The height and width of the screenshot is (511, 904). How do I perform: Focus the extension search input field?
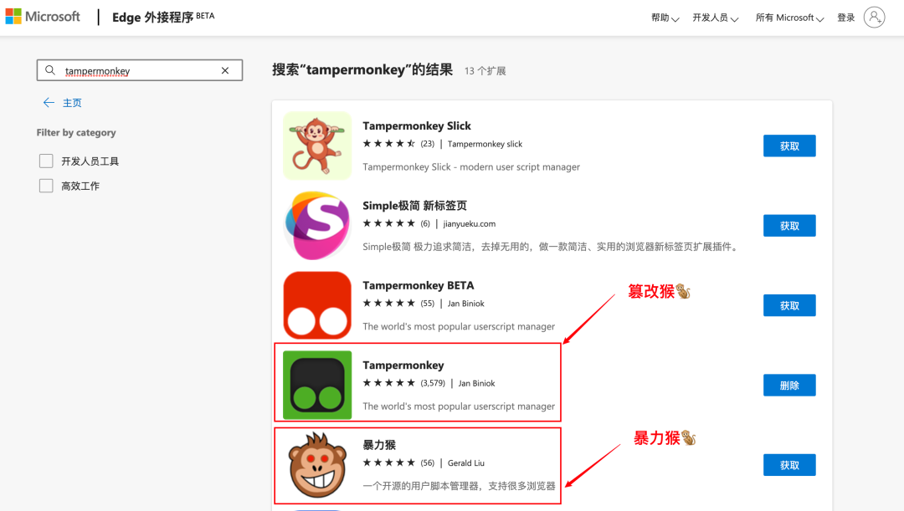[140, 70]
